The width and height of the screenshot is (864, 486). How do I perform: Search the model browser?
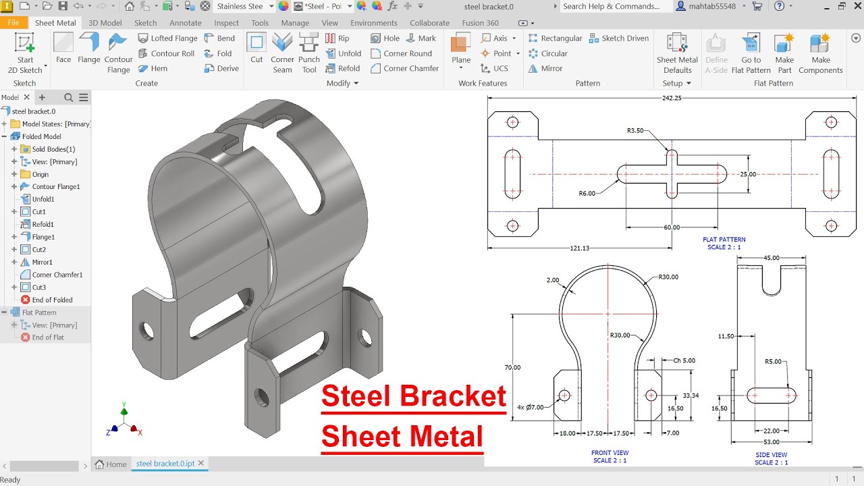tap(68, 98)
